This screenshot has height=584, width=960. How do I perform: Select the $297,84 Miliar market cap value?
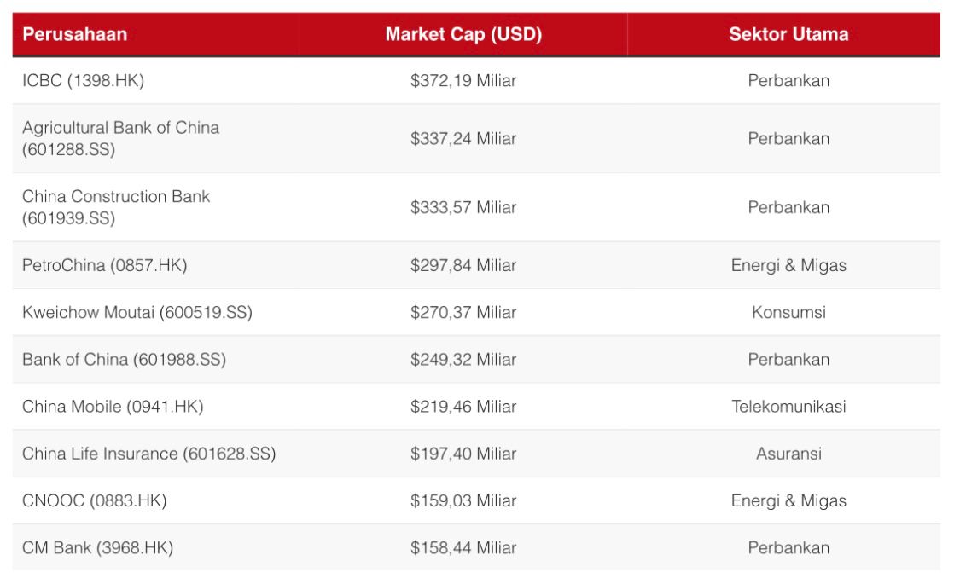(x=463, y=265)
